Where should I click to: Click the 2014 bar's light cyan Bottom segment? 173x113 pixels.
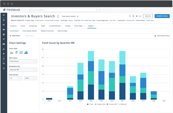(x=91, y=56)
